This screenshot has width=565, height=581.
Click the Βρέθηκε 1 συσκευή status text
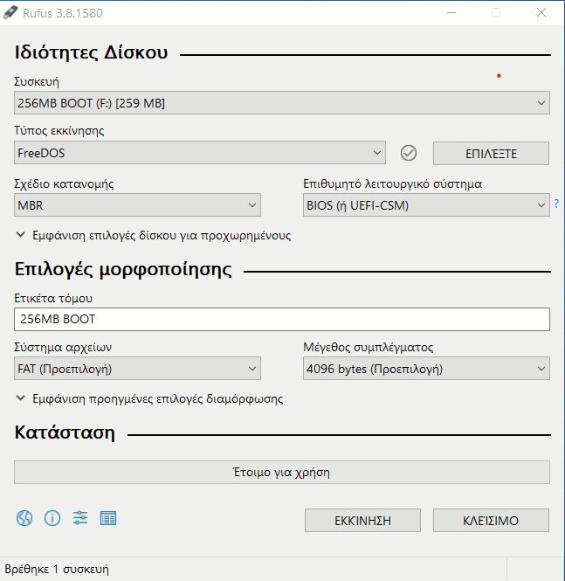[57, 569]
